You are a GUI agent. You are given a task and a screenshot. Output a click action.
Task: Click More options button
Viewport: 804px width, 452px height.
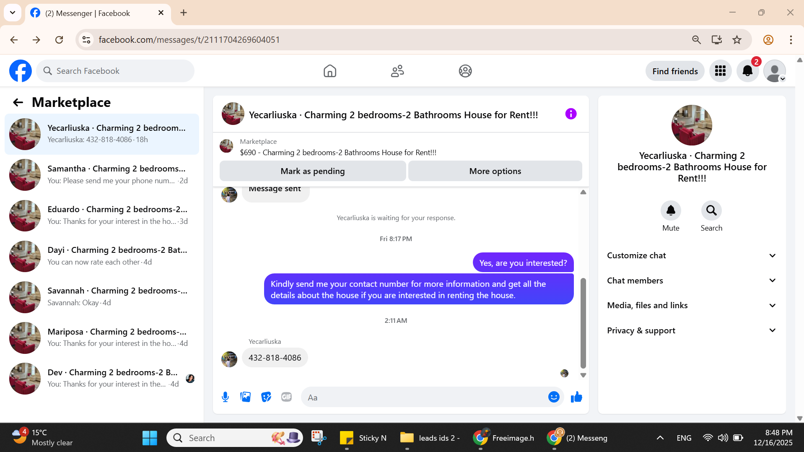point(495,171)
